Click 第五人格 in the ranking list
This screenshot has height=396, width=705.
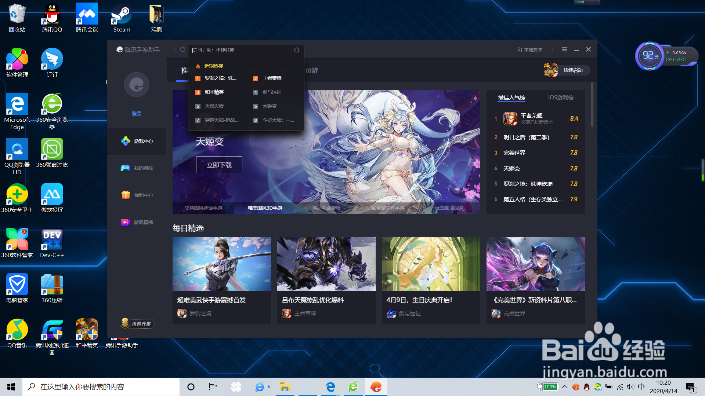coord(536,199)
